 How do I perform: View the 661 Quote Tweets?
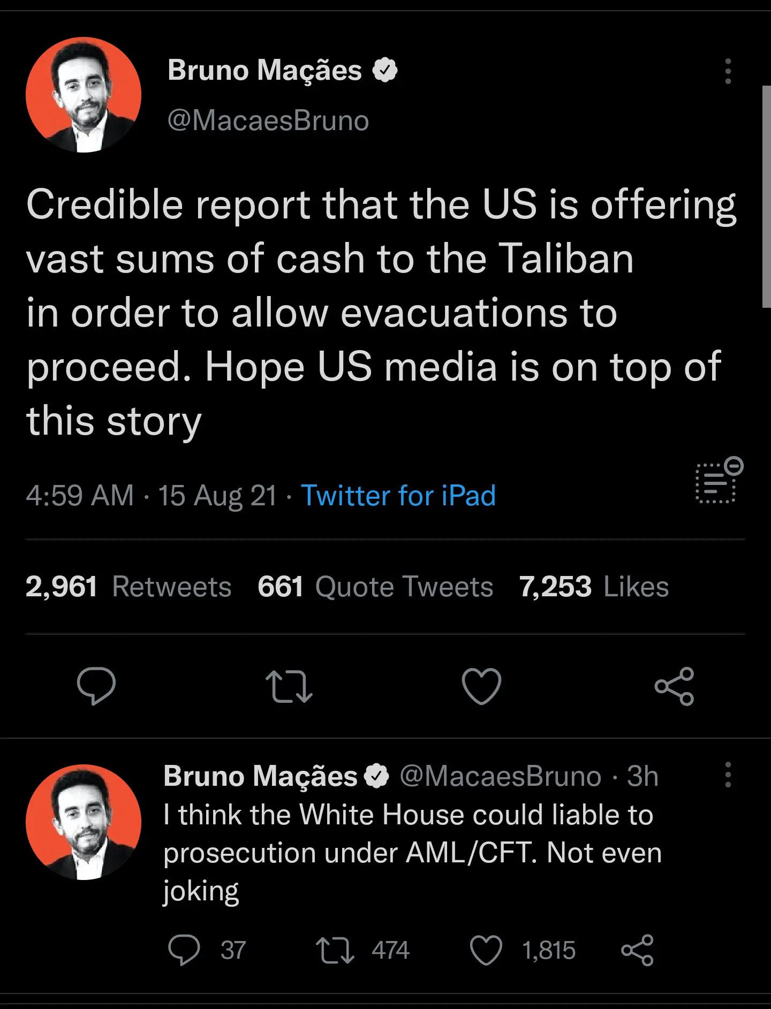pos(375,587)
